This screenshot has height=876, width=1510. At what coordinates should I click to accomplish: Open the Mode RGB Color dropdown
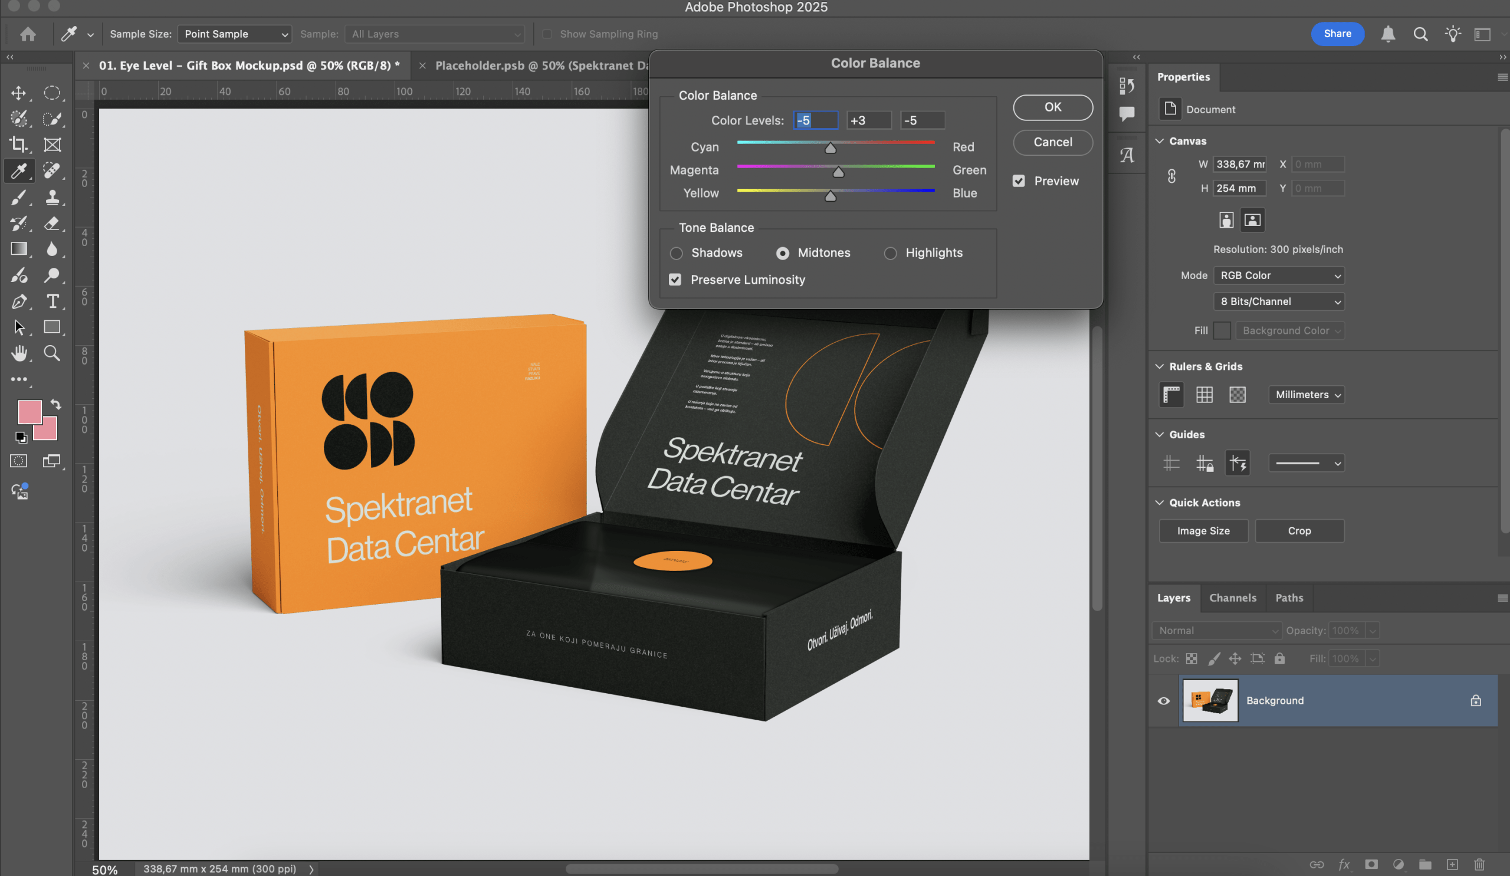click(1278, 275)
